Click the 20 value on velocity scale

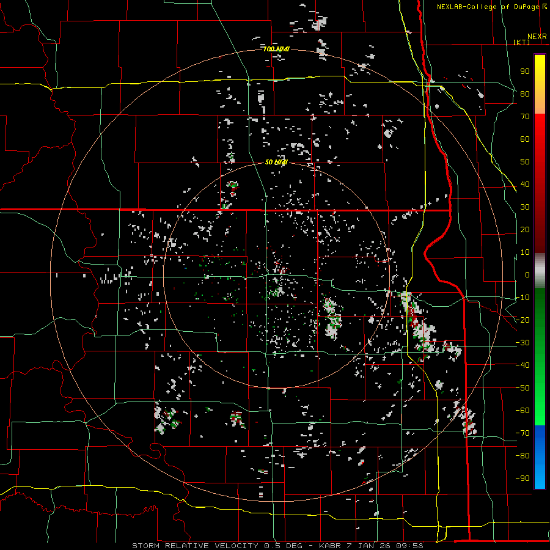(x=525, y=230)
